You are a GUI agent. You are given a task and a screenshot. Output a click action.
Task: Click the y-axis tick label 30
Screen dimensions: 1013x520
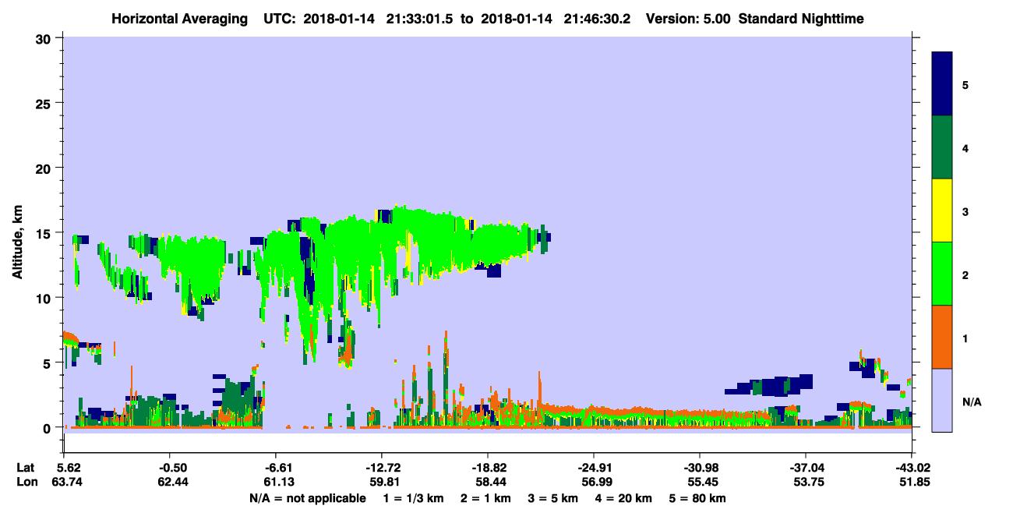(x=45, y=38)
